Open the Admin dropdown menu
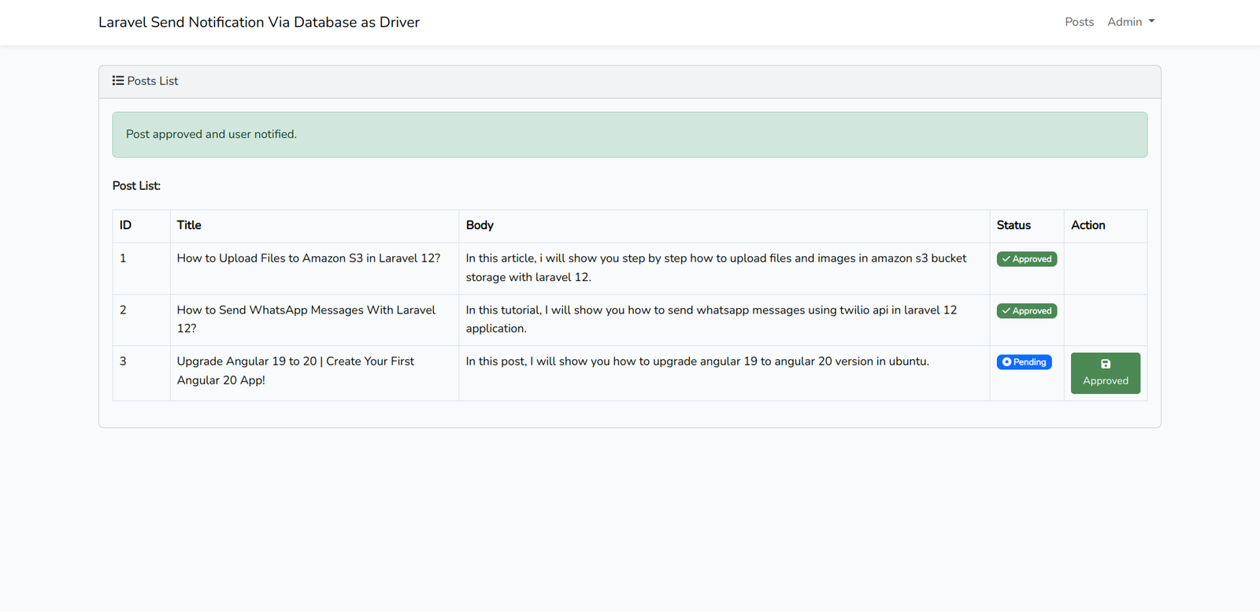The height and width of the screenshot is (612, 1260). [x=1130, y=22]
